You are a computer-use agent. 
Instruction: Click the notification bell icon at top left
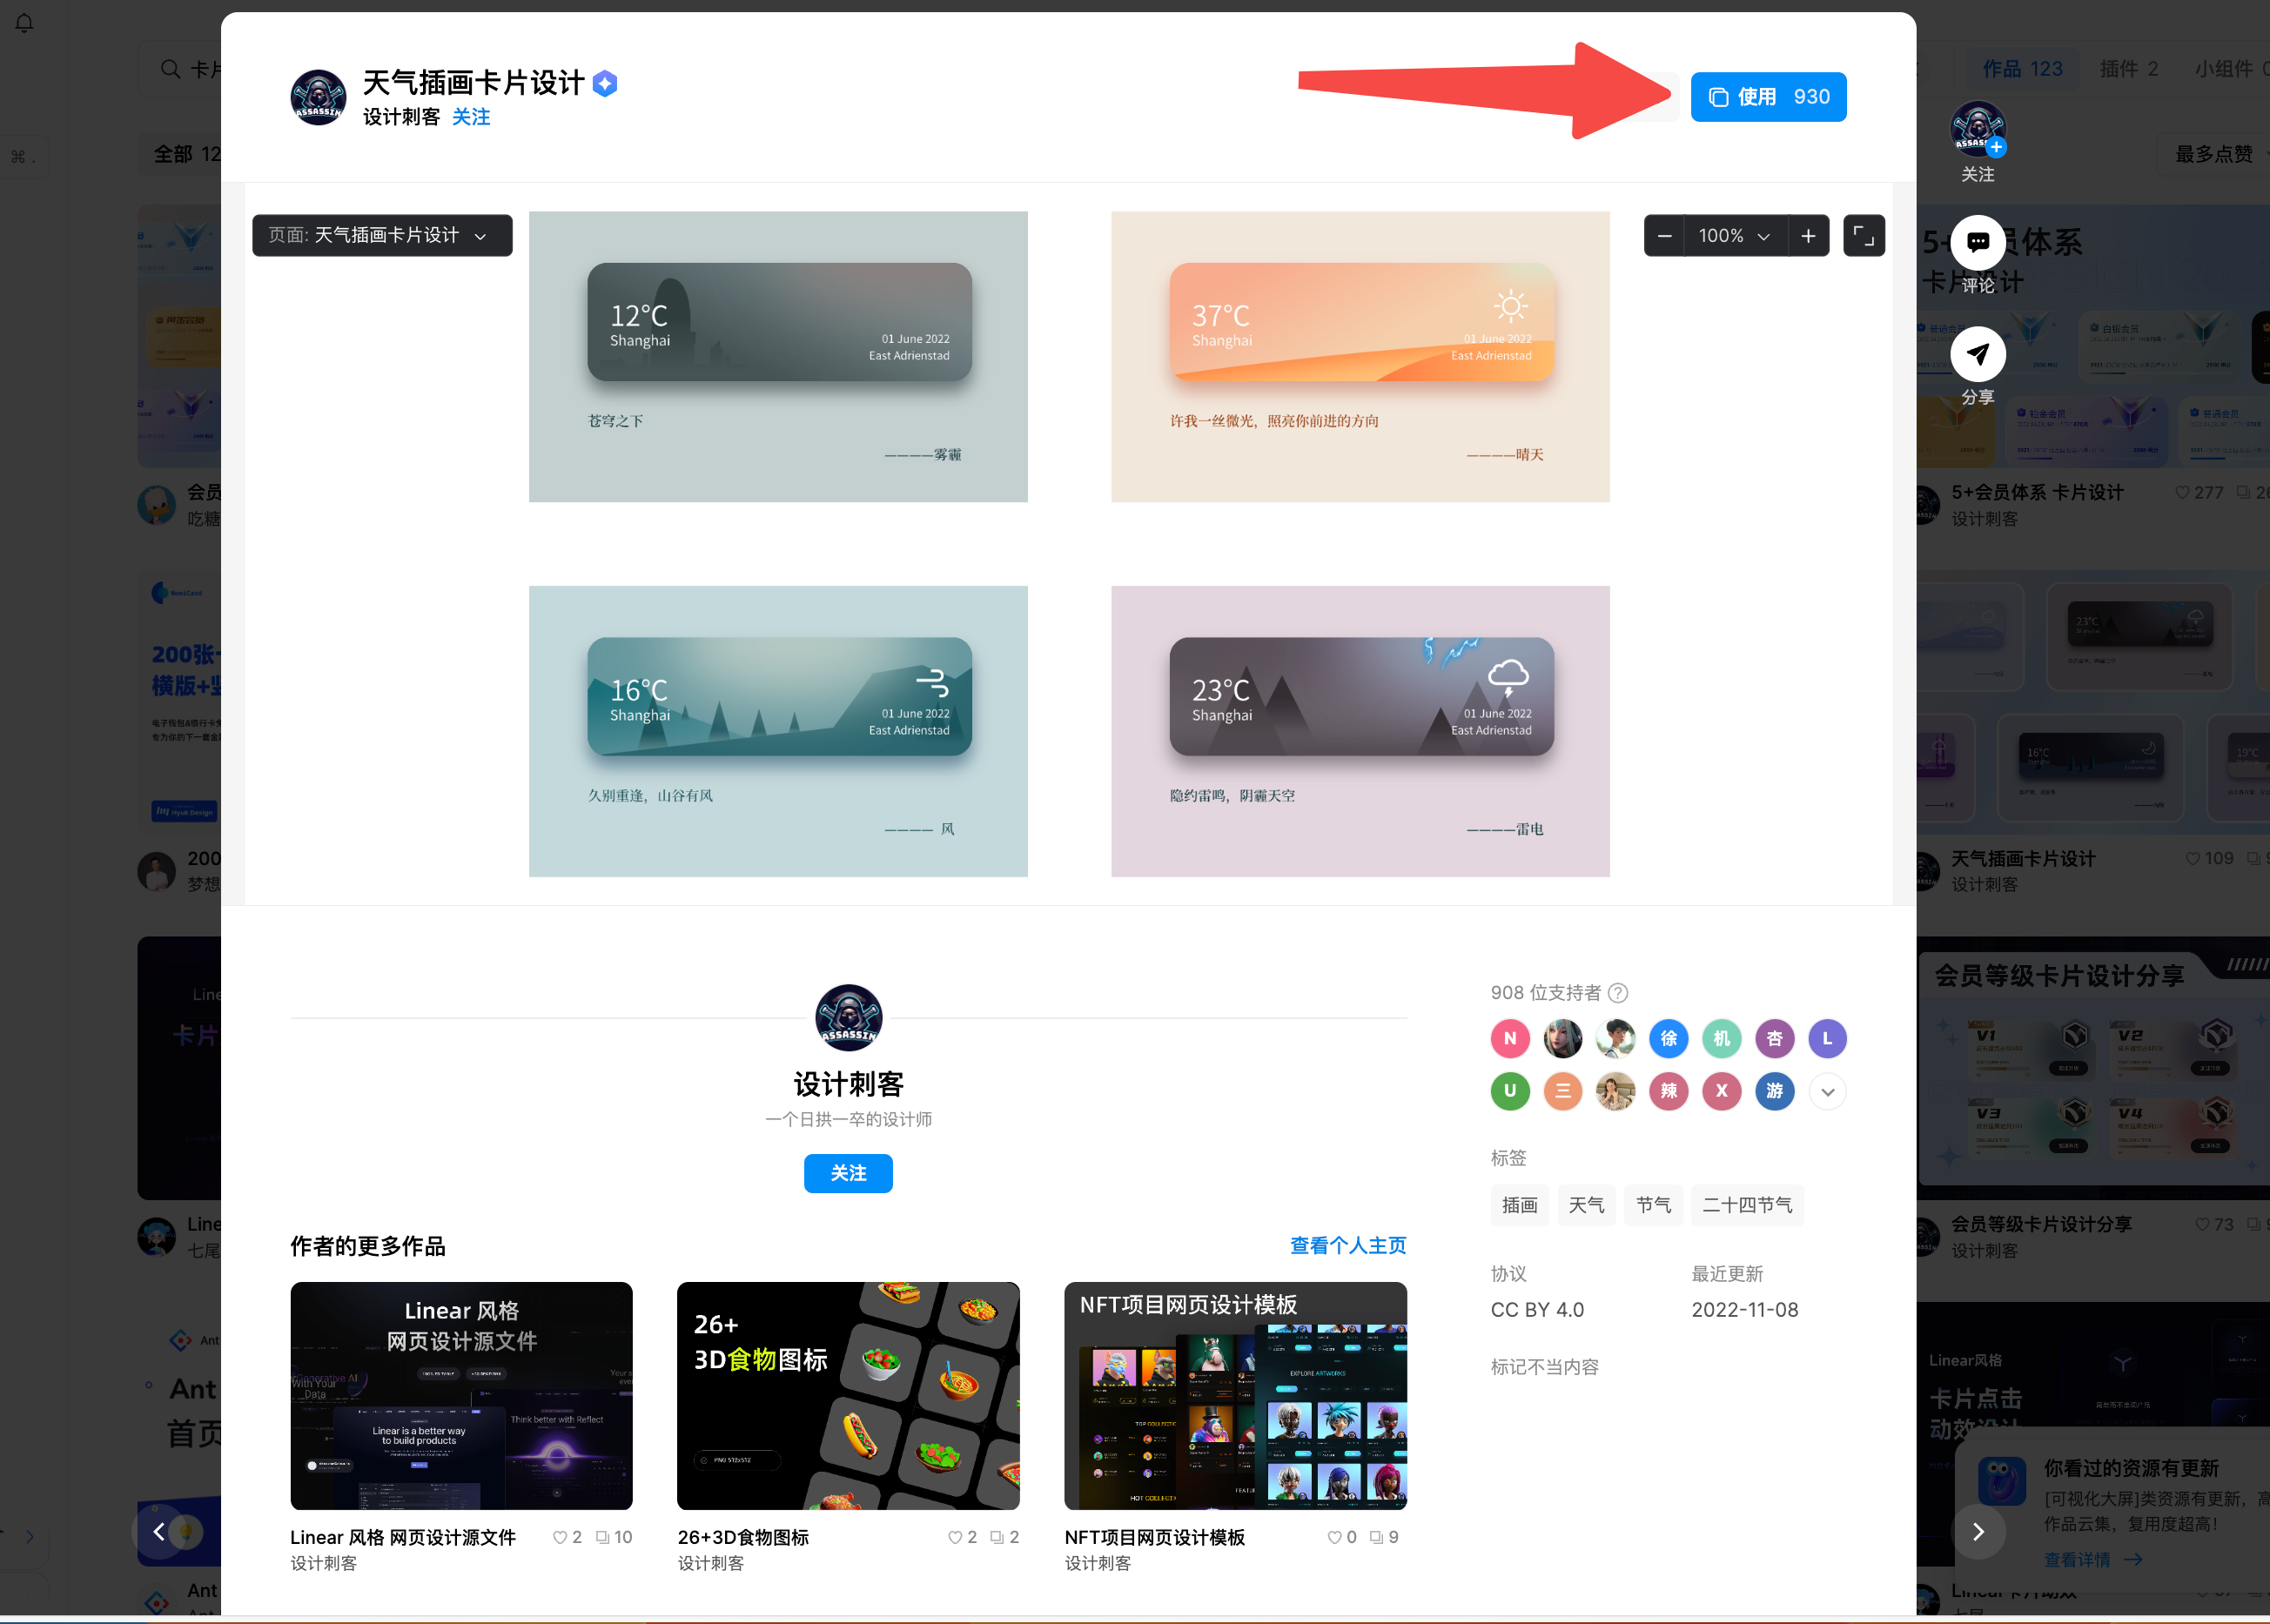(x=24, y=22)
